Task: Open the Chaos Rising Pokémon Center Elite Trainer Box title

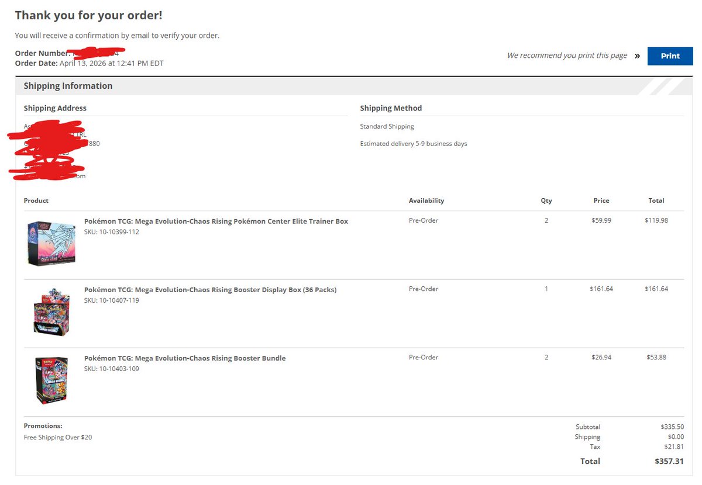Action: pyautogui.click(x=216, y=221)
